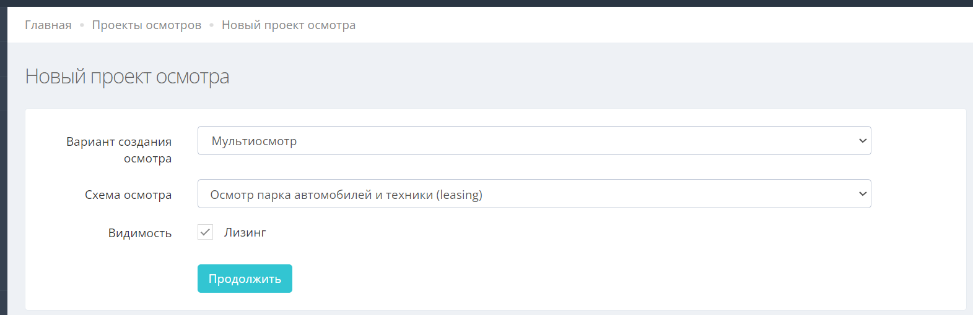Screen dimensions: 973x315
Task: Select the Вариант создания осмотра field label
Action: pyautogui.click(x=119, y=150)
